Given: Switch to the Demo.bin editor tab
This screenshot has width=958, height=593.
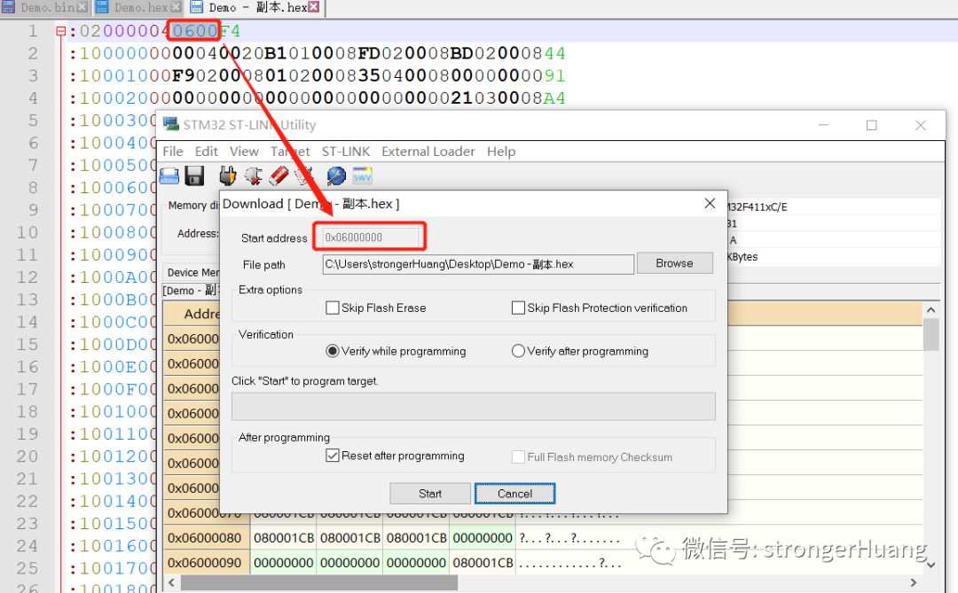Looking at the screenshot, I should (46, 7).
